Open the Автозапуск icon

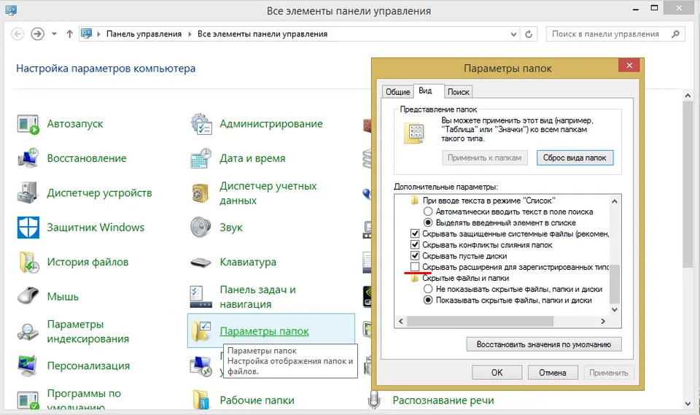[x=28, y=124]
